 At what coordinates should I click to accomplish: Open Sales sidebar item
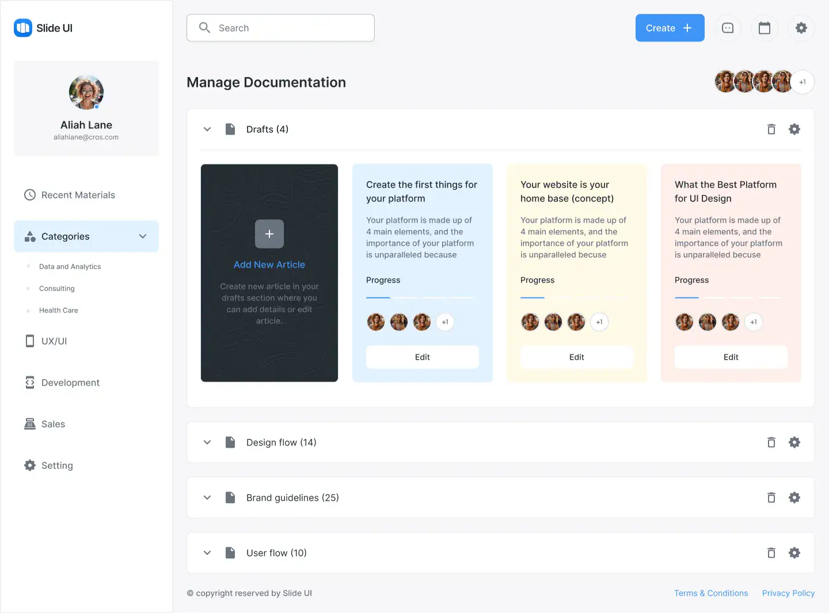point(44,424)
